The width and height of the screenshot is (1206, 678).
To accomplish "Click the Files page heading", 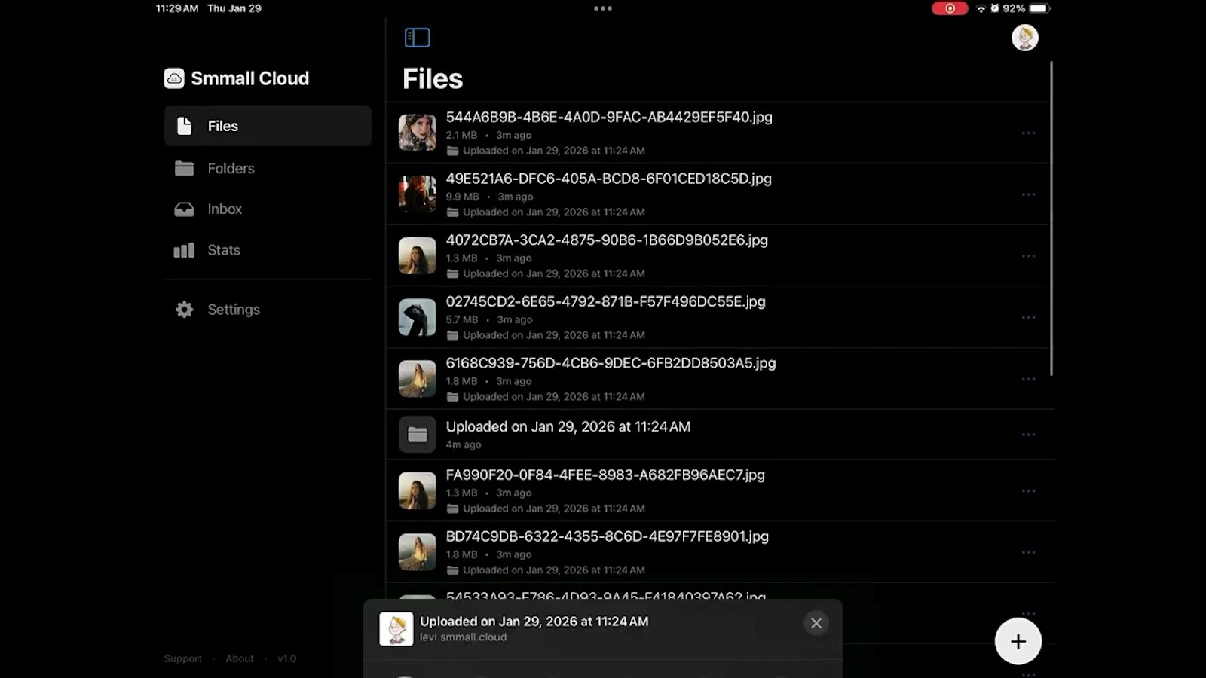I will [x=433, y=79].
